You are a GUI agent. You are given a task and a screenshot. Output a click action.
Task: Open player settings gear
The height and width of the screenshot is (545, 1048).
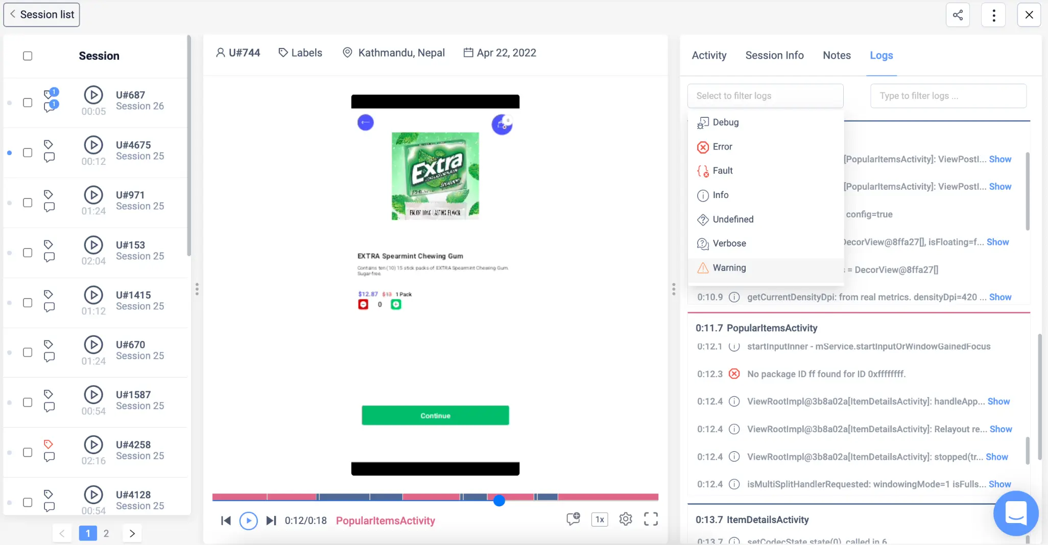[626, 519]
